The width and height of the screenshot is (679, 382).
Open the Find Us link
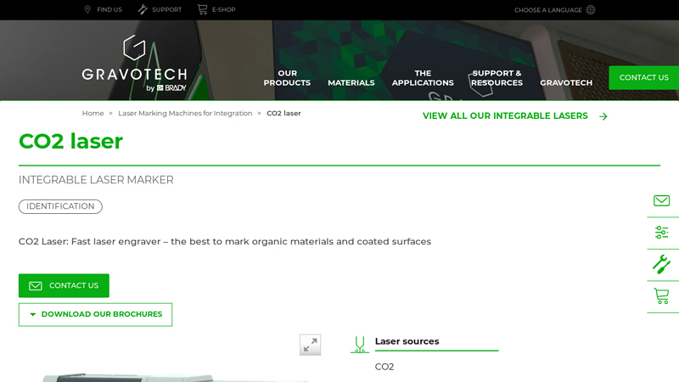(x=109, y=9)
